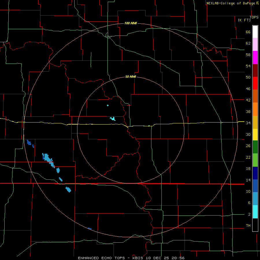Pick the bright orange legend color block
Screen dimensions: 260x260
(x=255, y=109)
